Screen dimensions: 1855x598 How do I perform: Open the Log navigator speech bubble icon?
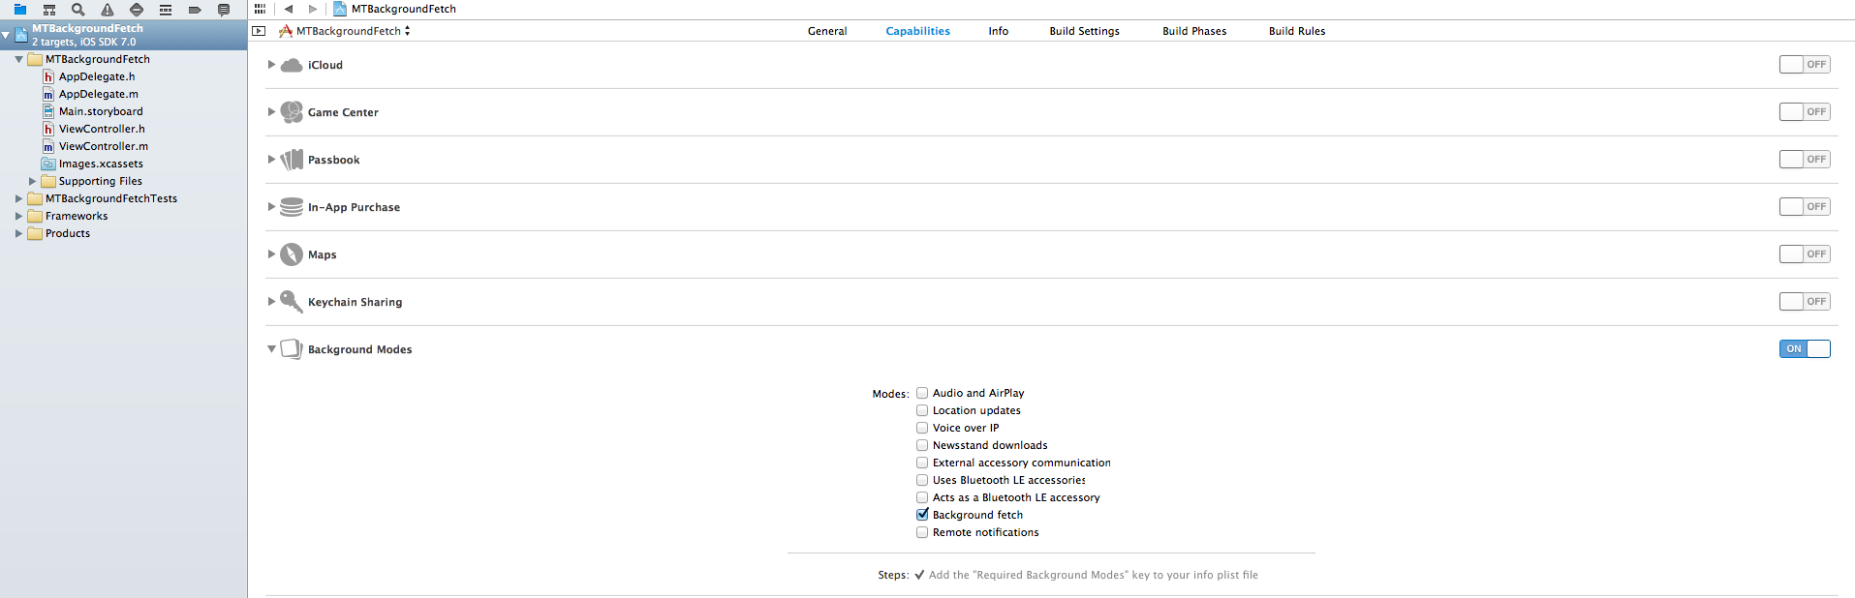224,10
